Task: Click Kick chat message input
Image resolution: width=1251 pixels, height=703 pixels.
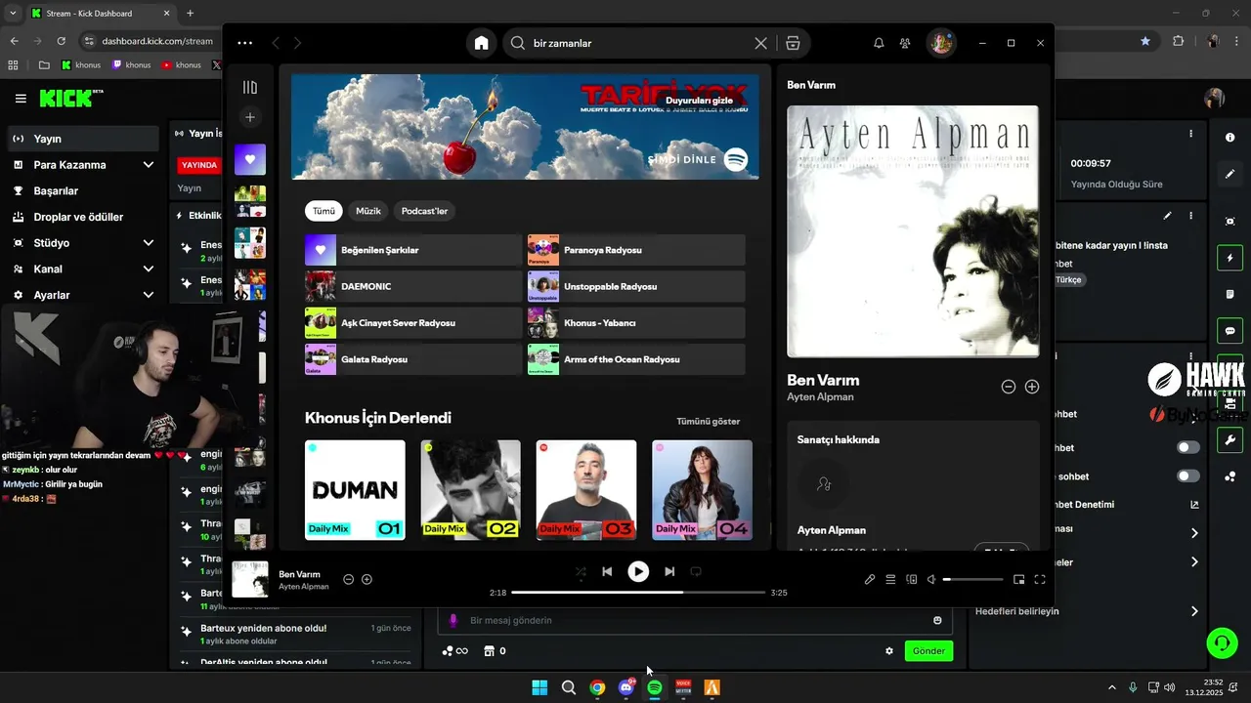Action: 694,620
